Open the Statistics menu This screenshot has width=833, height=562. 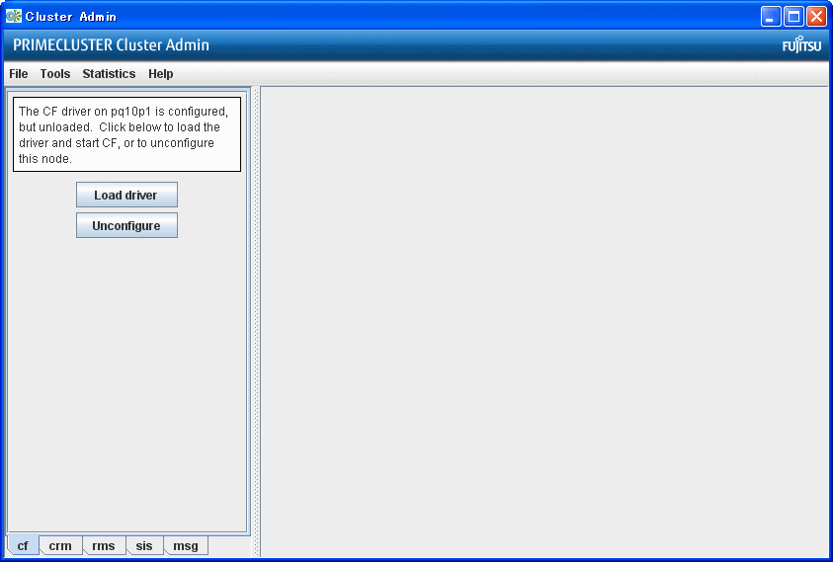click(x=109, y=74)
